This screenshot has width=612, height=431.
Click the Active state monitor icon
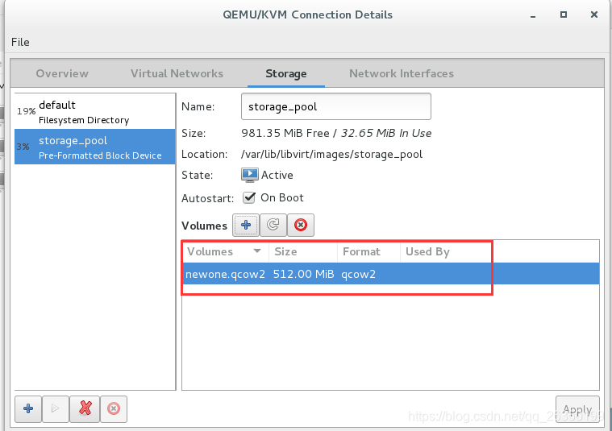point(249,175)
